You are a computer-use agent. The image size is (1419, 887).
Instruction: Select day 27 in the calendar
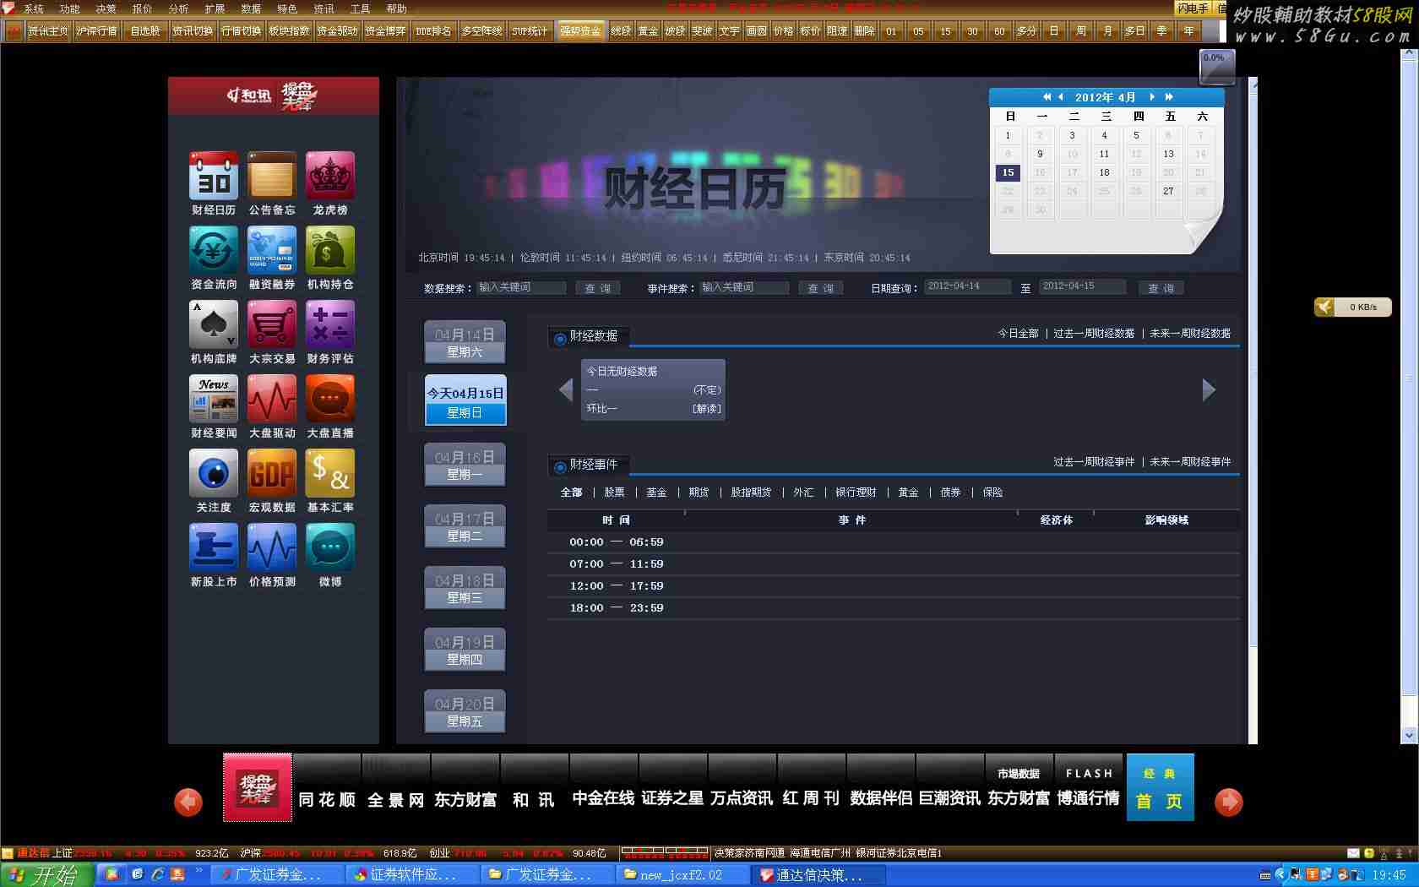point(1168,191)
